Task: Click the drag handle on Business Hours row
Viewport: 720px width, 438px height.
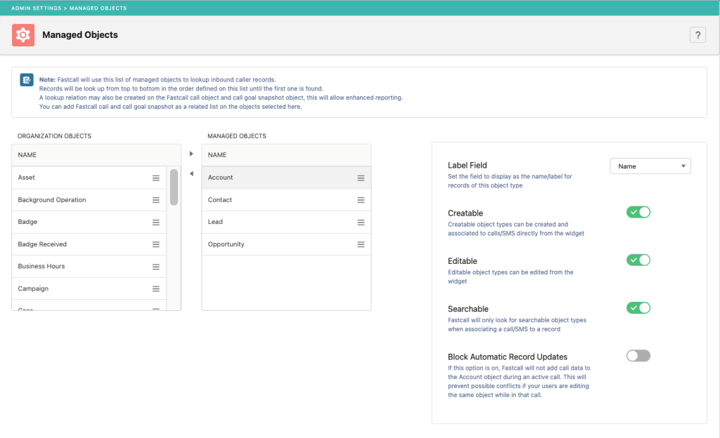Action: [156, 267]
